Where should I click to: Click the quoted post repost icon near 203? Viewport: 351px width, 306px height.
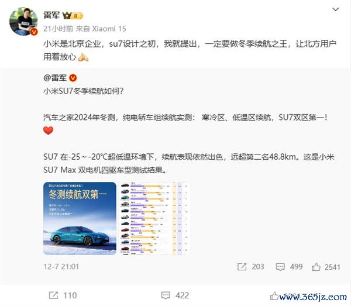[242, 267]
